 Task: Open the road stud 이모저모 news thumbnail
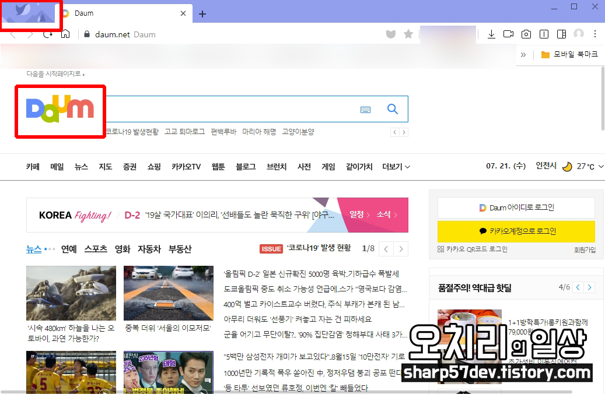point(168,293)
